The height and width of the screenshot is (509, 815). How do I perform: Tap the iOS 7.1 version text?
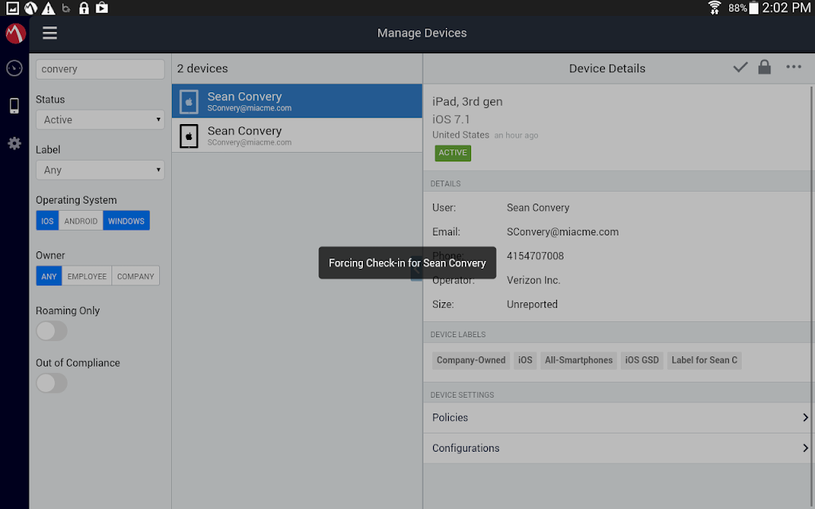pyautogui.click(x=450, y=119)
